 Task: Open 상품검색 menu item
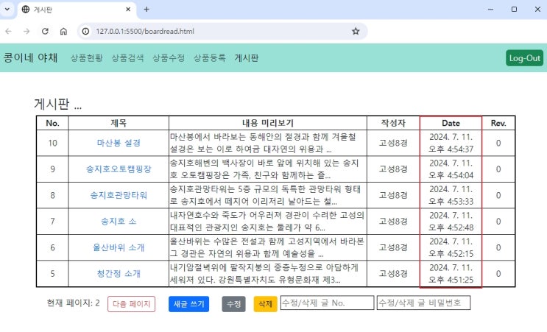127,58
